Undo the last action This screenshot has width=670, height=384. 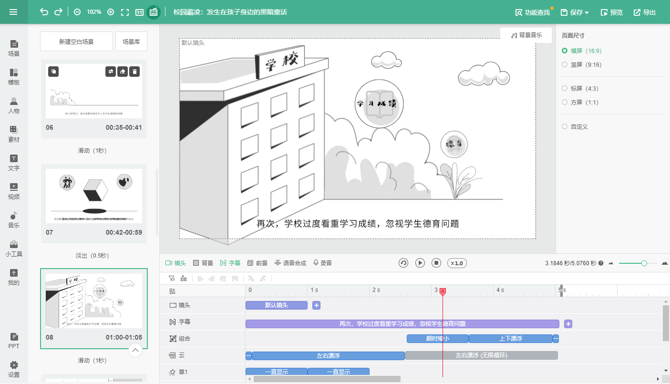[44, 12]
